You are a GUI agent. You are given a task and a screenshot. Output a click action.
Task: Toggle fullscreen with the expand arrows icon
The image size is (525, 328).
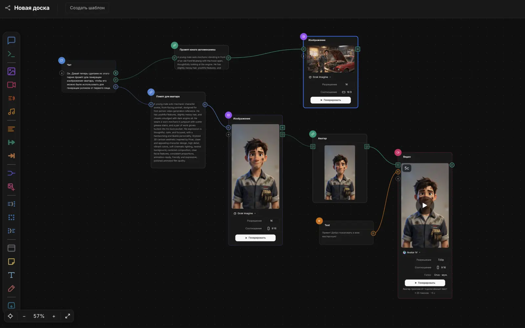click(68, 316)
